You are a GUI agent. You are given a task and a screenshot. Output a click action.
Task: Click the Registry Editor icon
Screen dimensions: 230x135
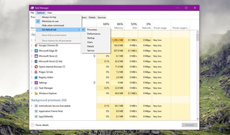tap(36, 77)
